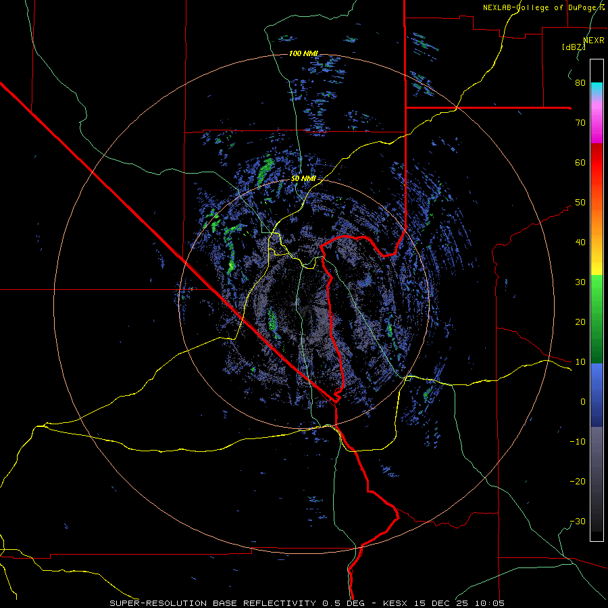Click the 15 DEC 25 date in the footer
The image size is (608, 608).
point(440,603)
